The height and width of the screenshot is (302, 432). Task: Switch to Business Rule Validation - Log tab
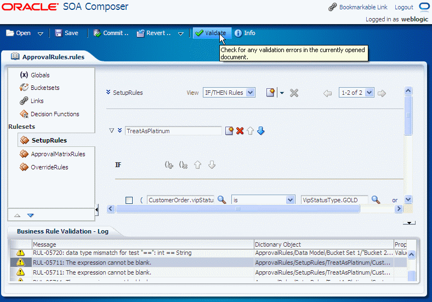[62, 231]
